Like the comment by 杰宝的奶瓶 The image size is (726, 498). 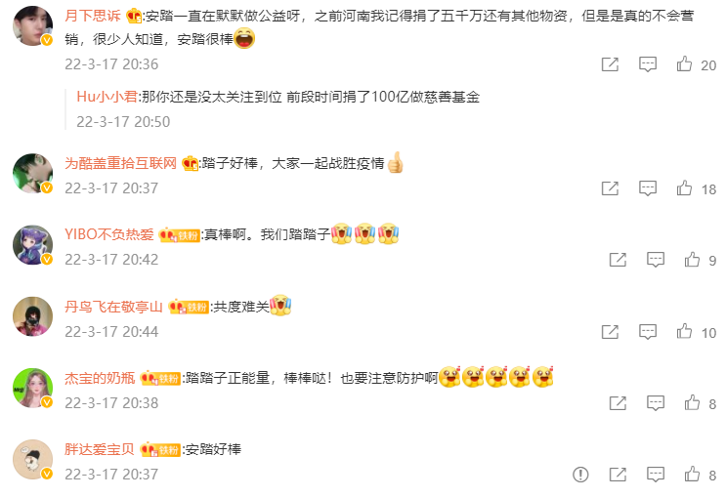pyautogui.click(x=692, y=402)
